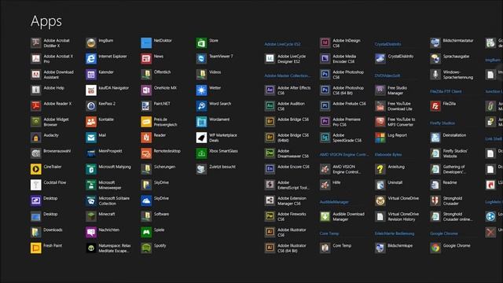Launch Stronghold Crusader shield icon
The height and width of the screenshot is (283, 503).
tap(435, 200)
